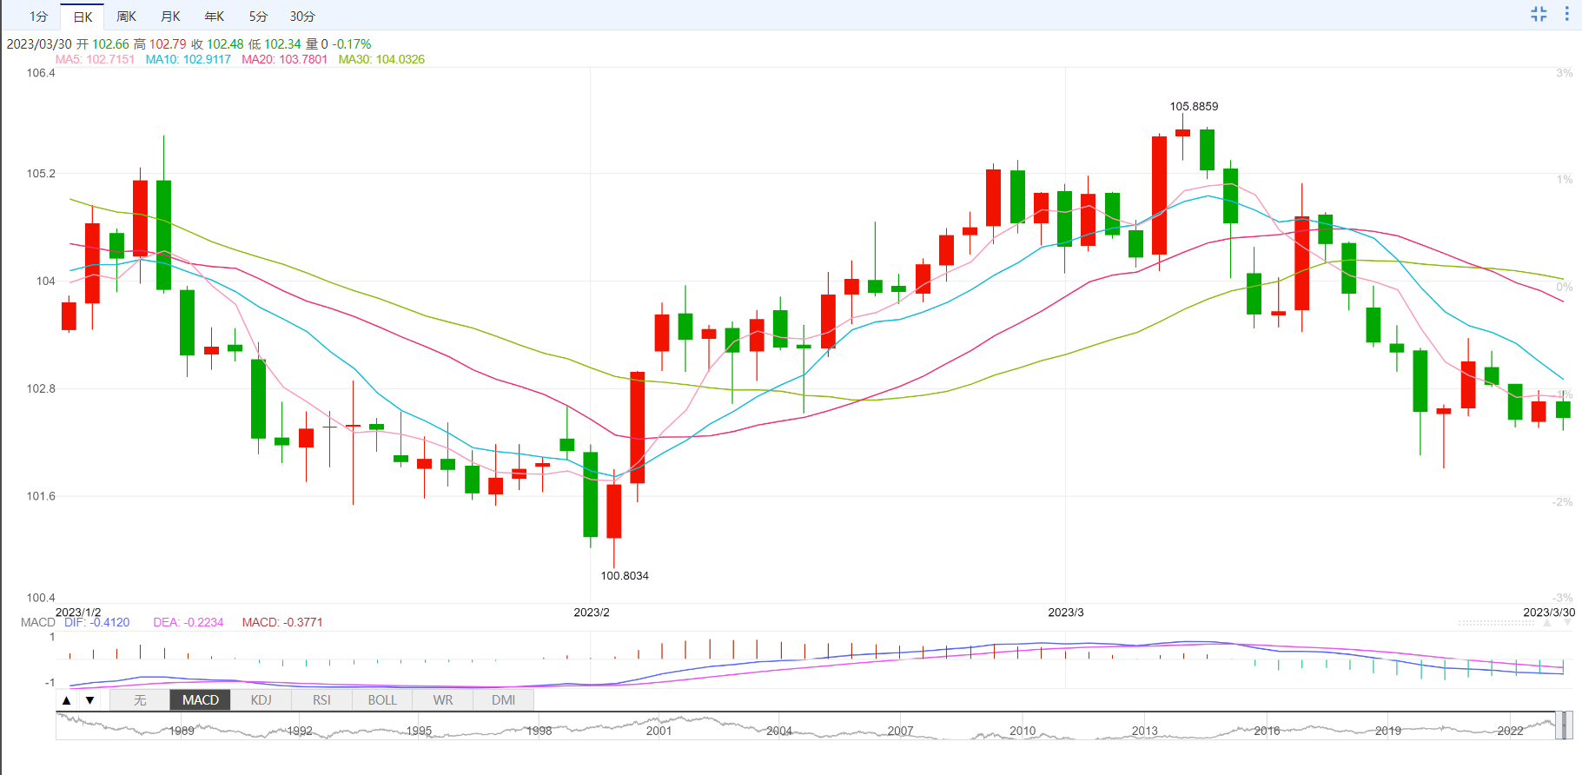
Task: Click the DEA: -0.2234 value label
Action: [x=189, y=622]
